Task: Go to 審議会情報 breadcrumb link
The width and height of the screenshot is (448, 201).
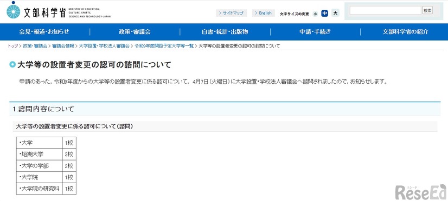Action: click(x=63, y=46)
